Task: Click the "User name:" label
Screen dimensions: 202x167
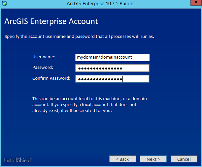Action: tap(44, 57)
